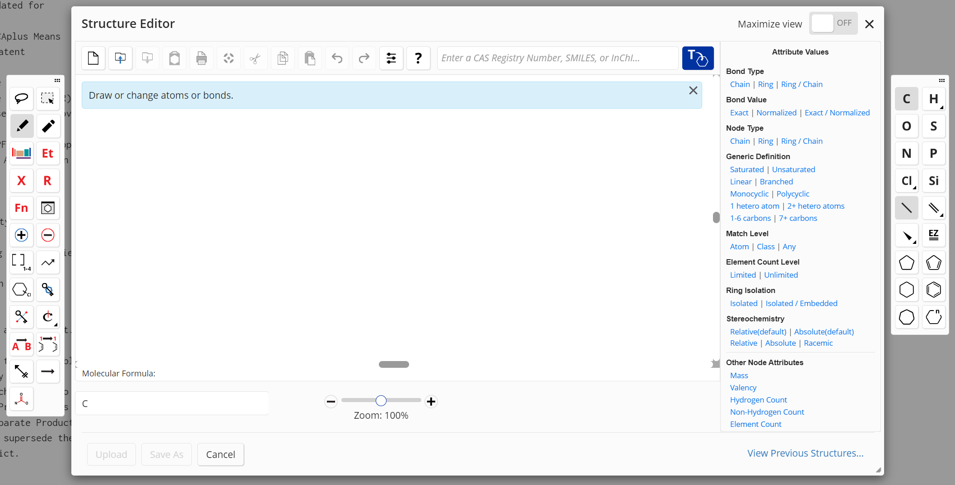Select the Phosphorus atom button
Viewport: 955px width, 485px height.
pyautogui.click(x=934, y=153)
